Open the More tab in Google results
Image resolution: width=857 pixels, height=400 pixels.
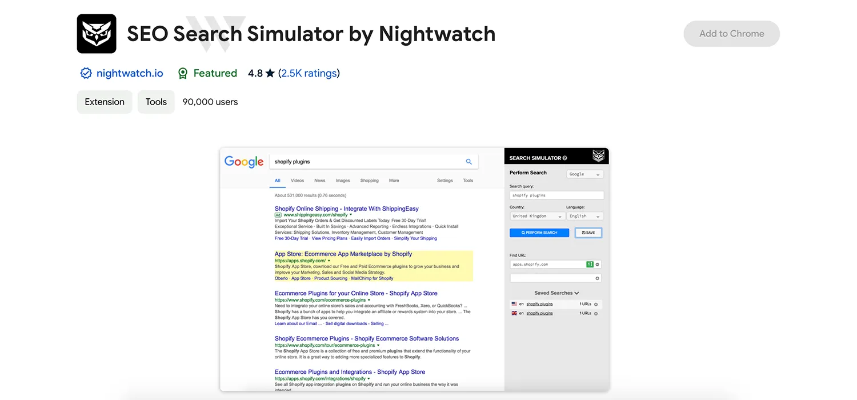pos(394,181)
